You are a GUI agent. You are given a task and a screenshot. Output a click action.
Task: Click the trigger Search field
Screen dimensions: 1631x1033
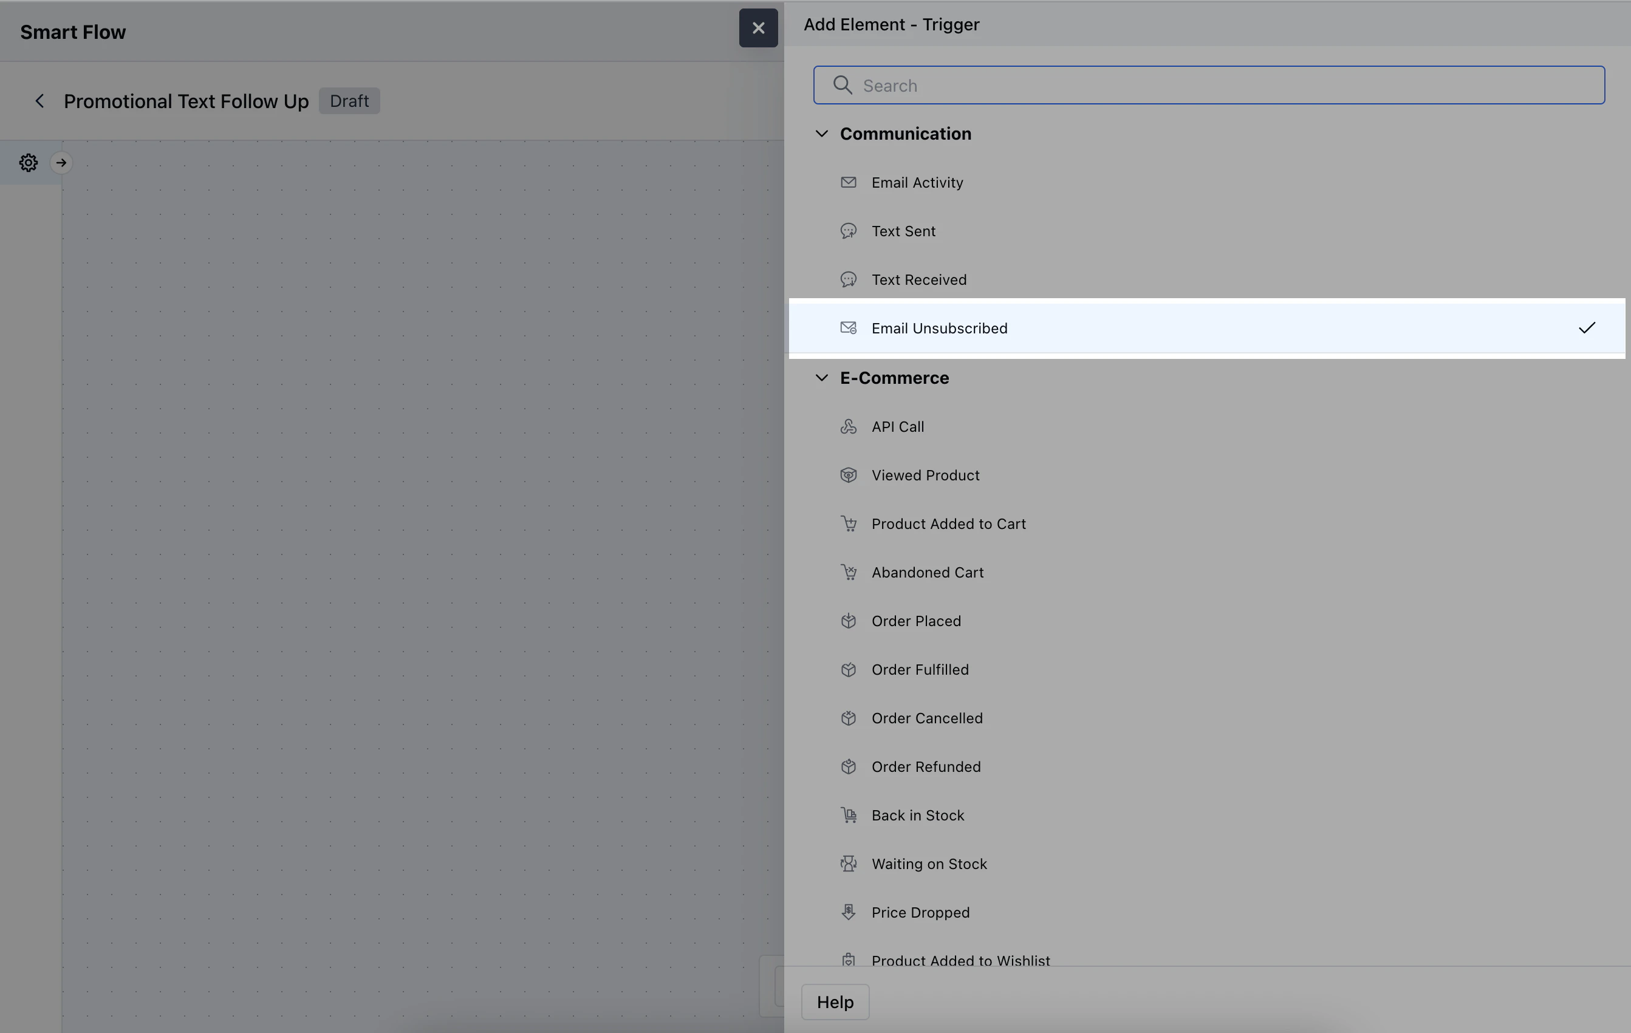[1208, 85]
